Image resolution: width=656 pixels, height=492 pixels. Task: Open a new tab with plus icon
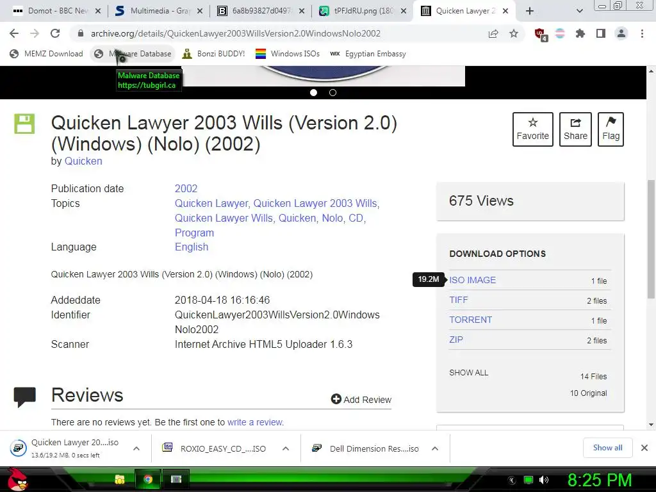pos(530,12)
